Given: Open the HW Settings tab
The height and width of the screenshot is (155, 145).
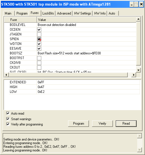Looking at the screenshot, I should point(83,13).
